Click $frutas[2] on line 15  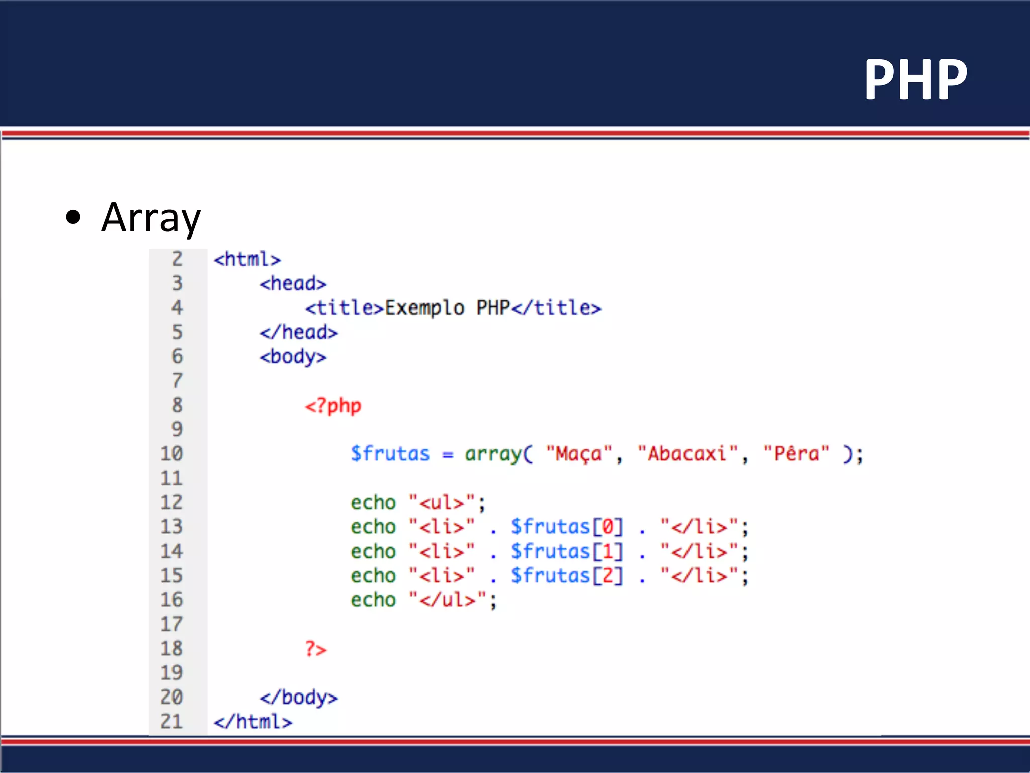pyautogui.click(x=567, y=576)
